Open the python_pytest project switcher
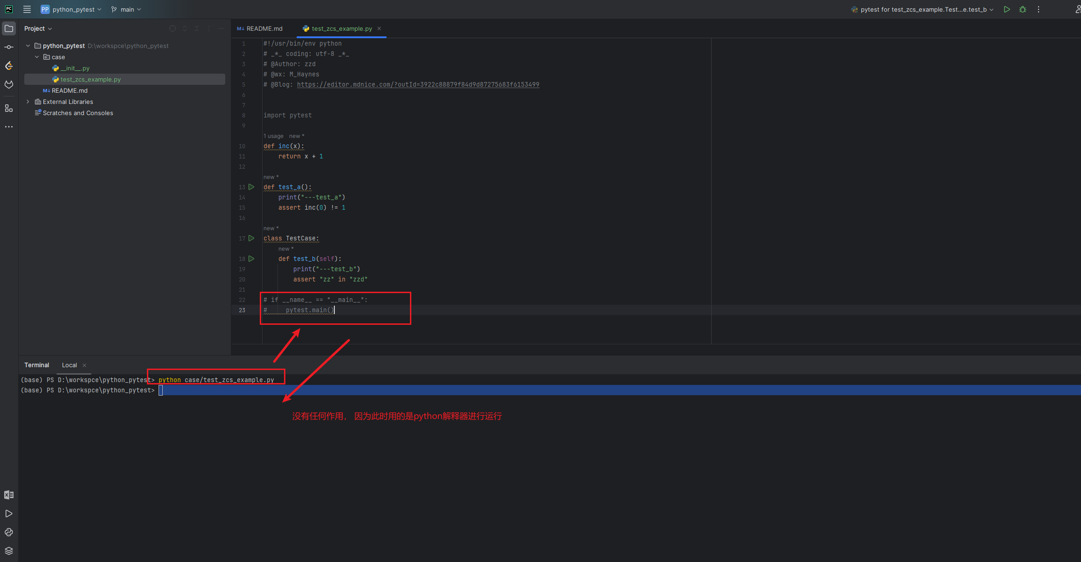This screenshot has width=1081, height=562. coord(71,9)
